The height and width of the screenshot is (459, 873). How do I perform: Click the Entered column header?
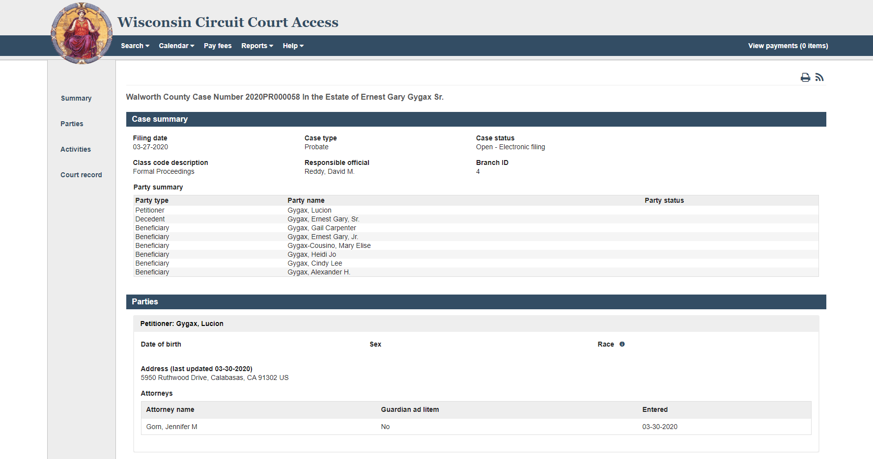[x=655, y=409]
